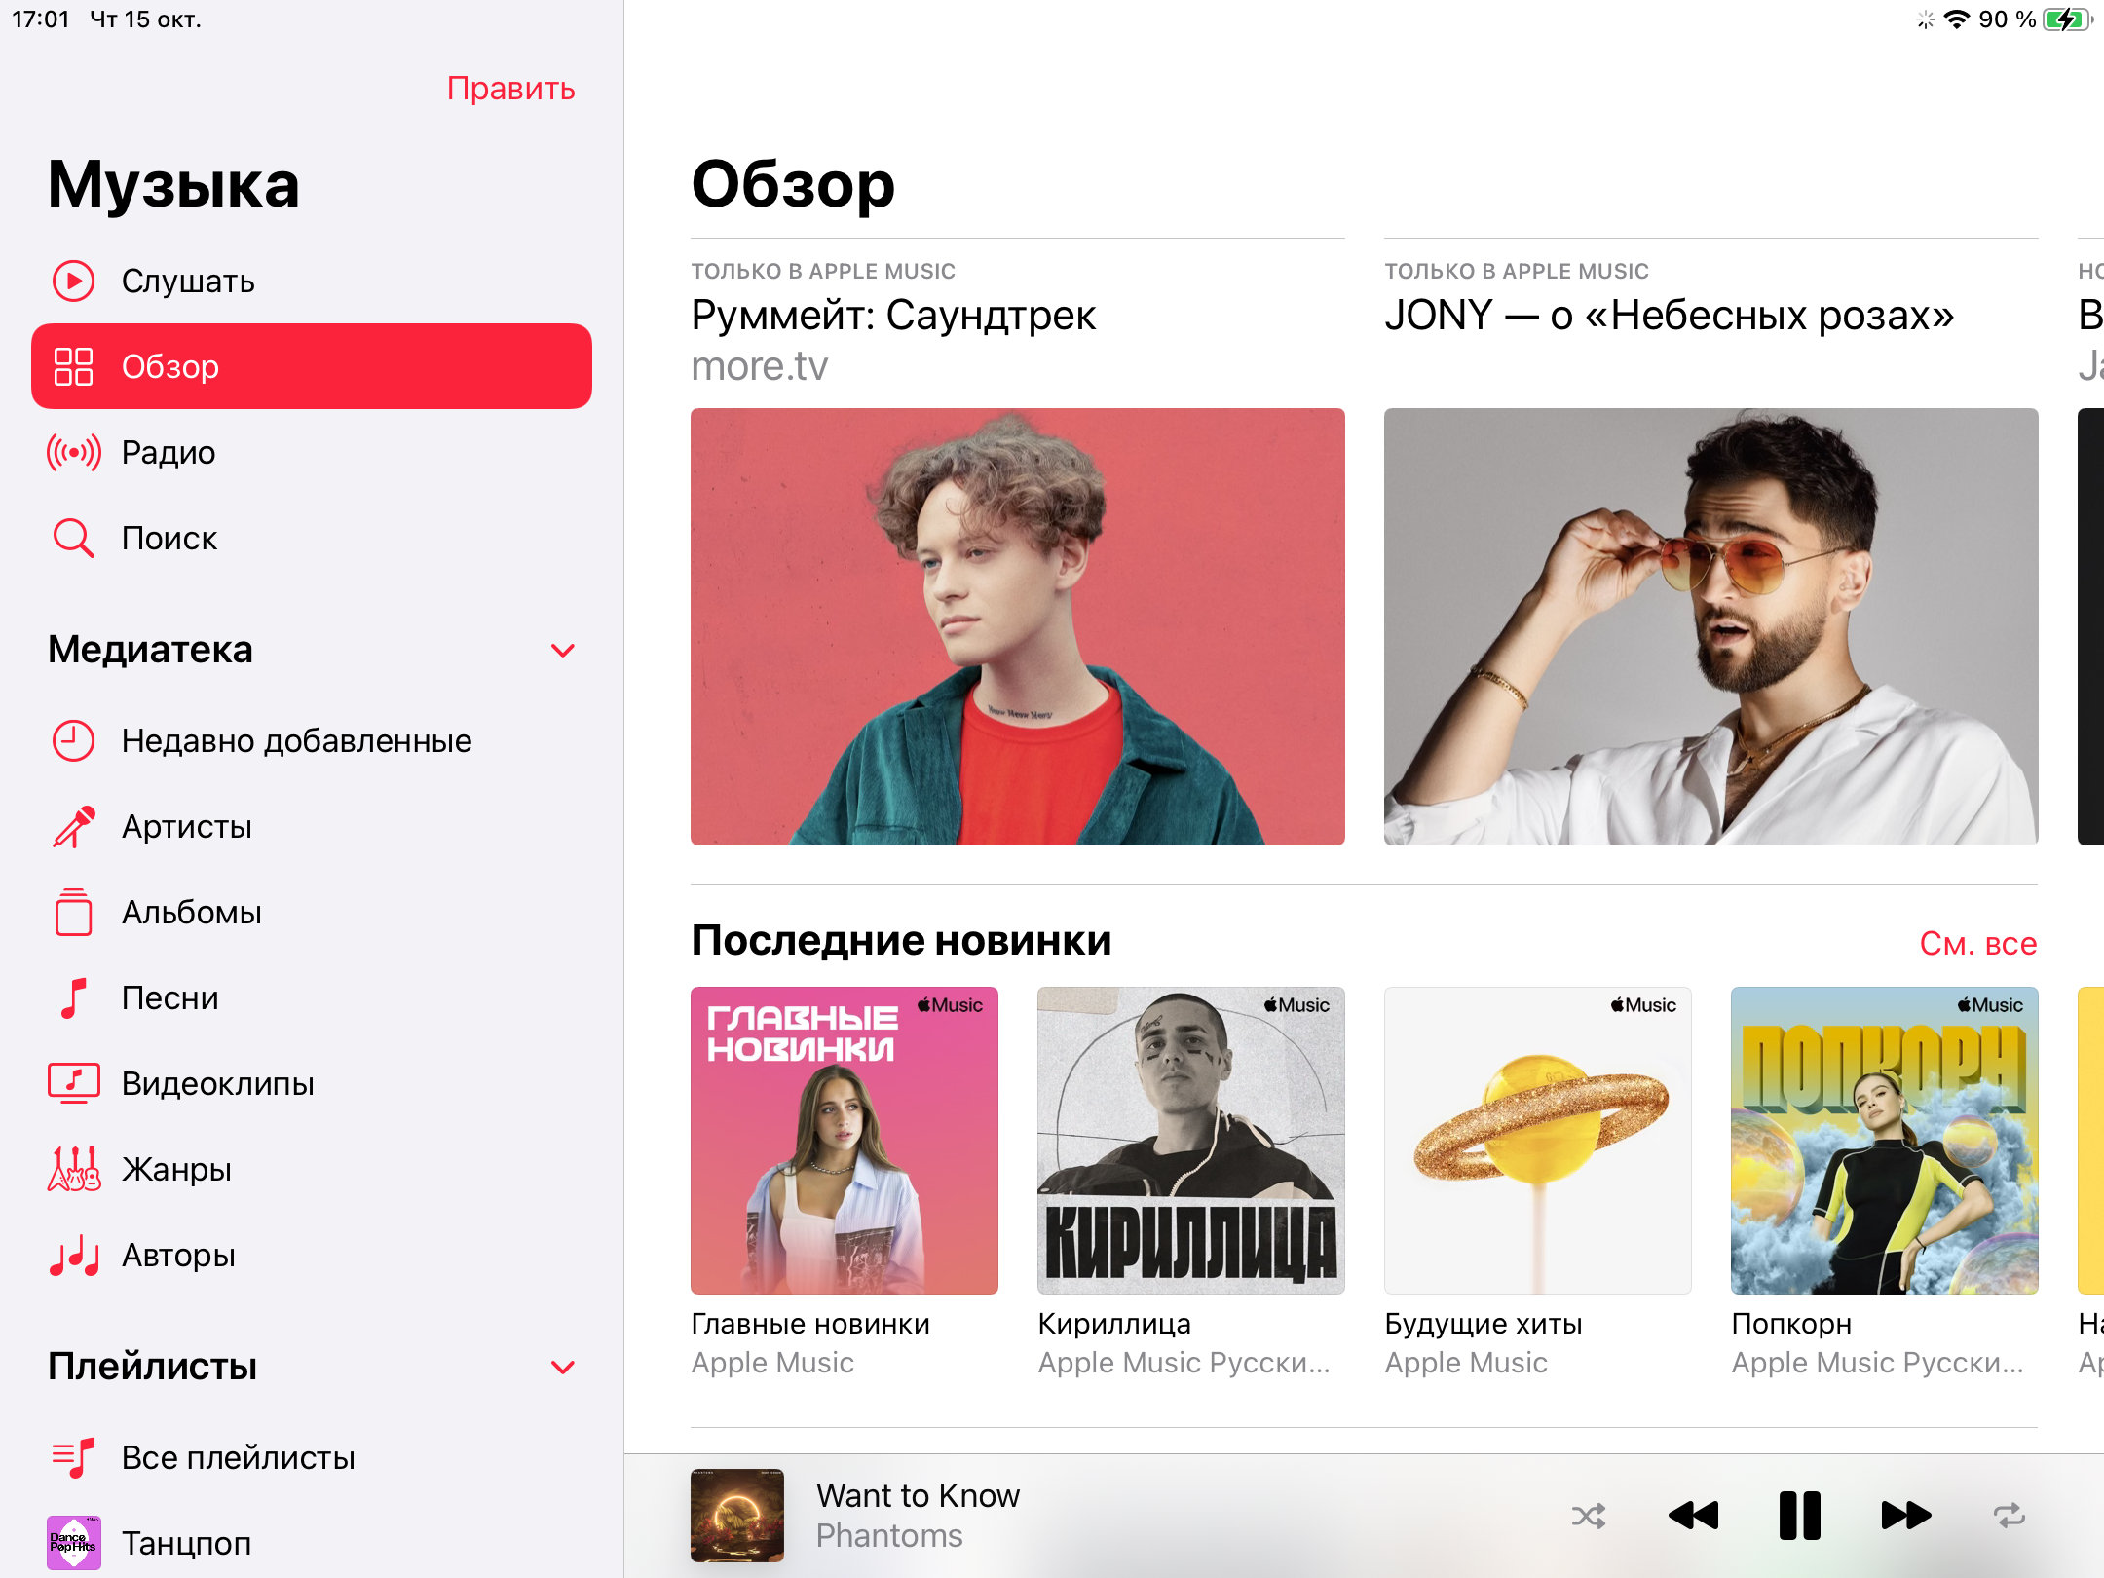
Task: Collapse the Медиатека section
Action: 563,650
